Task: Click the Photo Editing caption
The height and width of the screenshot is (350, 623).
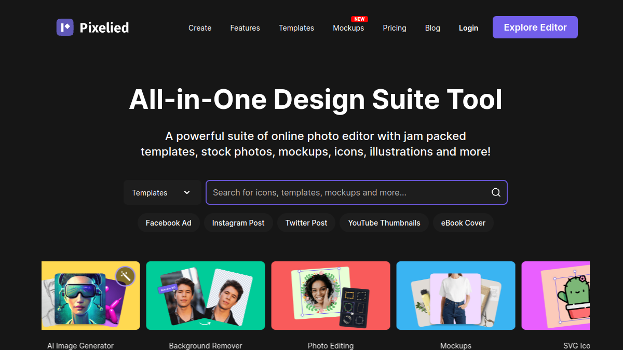Action: [331, 346]
